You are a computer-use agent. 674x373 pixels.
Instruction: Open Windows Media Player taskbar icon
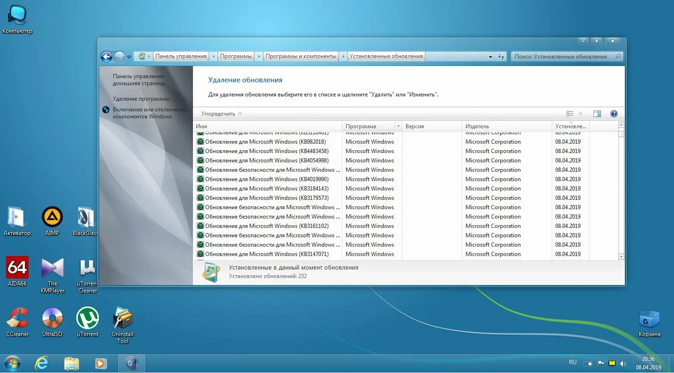[x=101, y=363]
